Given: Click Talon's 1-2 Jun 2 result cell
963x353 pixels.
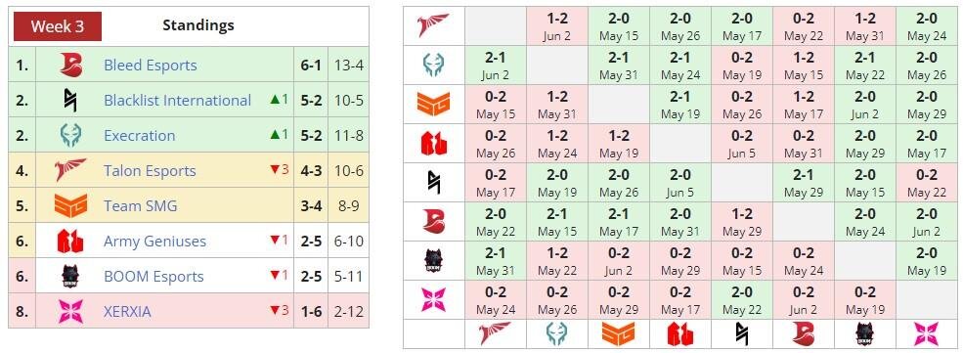Looking at the screenshot, I should pos(557,26).
